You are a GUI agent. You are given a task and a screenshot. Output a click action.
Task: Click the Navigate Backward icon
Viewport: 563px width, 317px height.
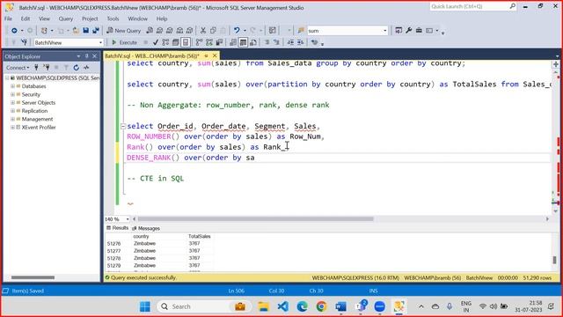coord(14,31)
